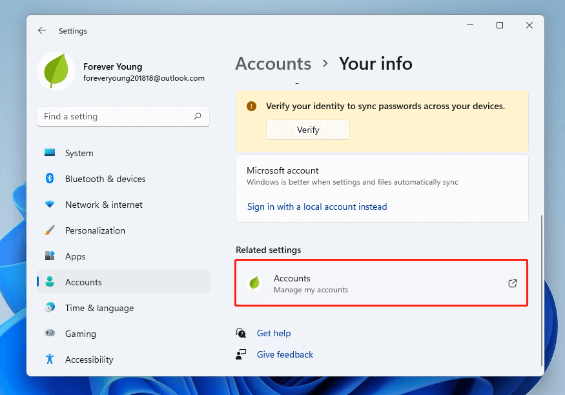Image resolution: width=565 pixels, height=395 pixels.
Task: Open the Apps settings section
Action: coord(76,256)
